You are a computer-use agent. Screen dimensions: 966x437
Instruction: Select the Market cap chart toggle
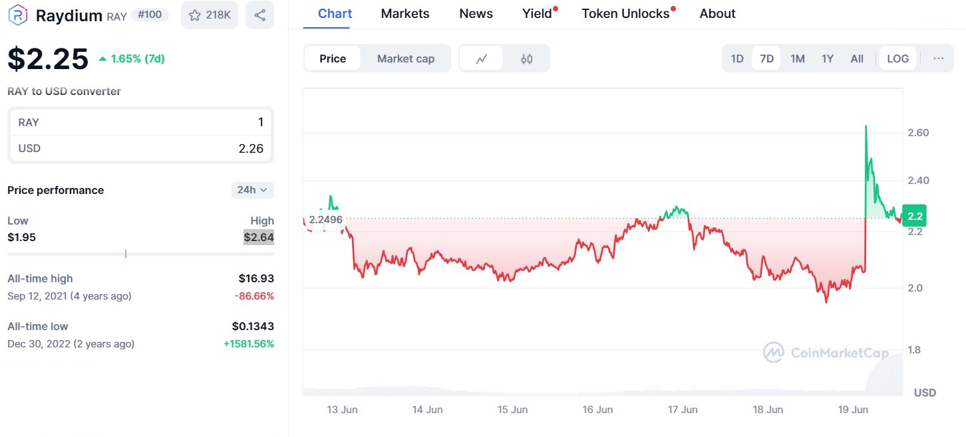pos(406,58)
